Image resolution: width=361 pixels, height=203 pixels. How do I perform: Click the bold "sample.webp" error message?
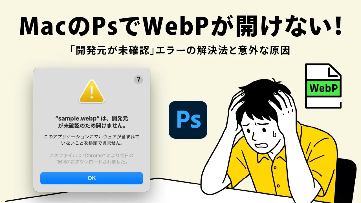[92, 121]
